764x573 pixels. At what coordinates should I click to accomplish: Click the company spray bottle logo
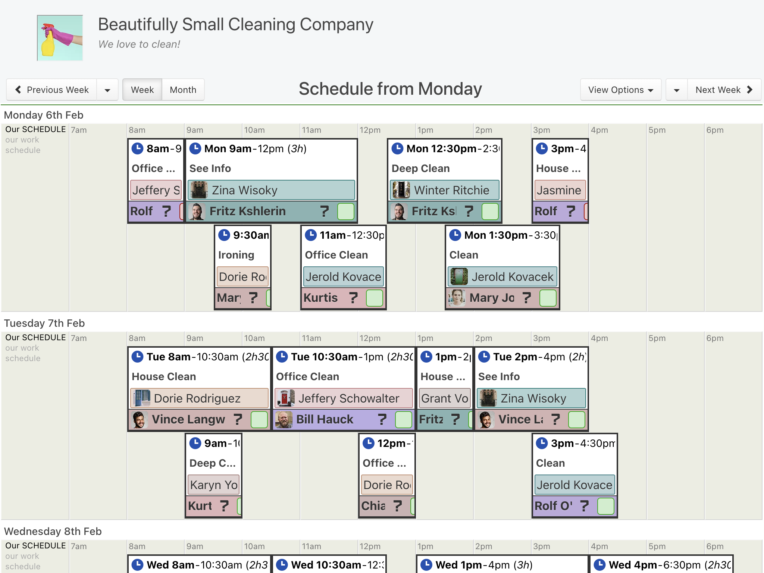click(x=60, y=38)
